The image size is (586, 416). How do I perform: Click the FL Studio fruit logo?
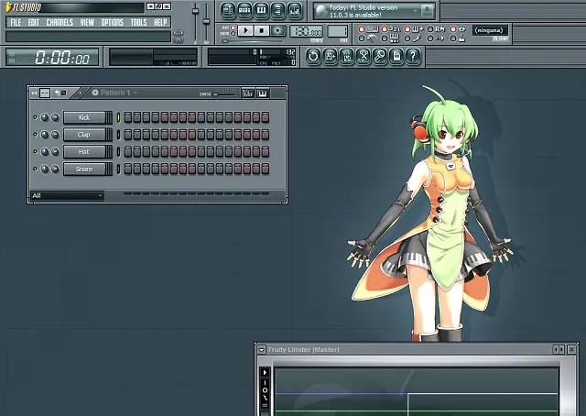[8, 7]
